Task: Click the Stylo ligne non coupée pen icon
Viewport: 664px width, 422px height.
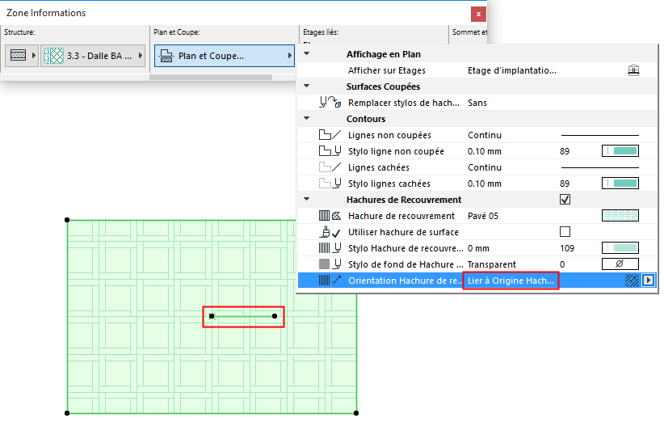Action: (x=330, y=151)
